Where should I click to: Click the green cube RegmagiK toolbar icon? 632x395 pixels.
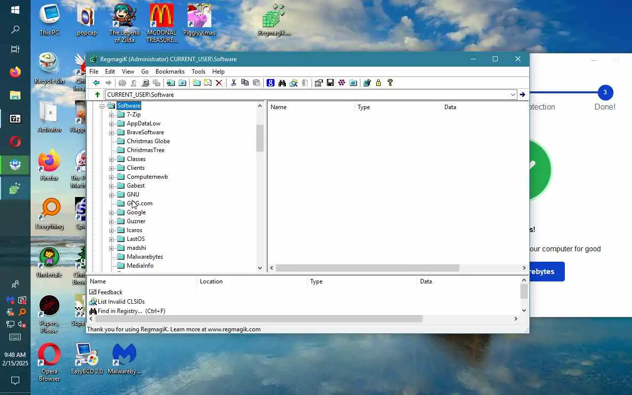point(366,83)
